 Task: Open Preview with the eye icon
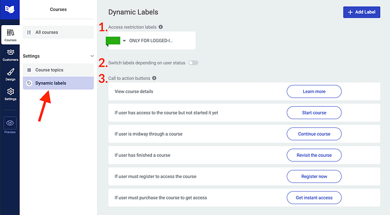coord(10,125)
